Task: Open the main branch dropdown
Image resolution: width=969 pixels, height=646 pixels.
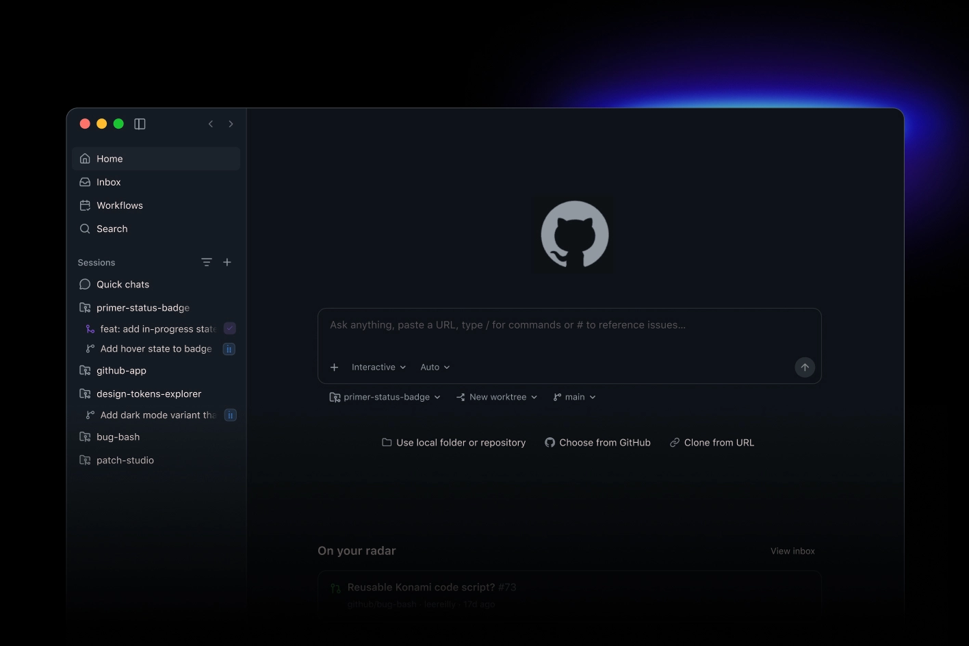Action: tap(575, 397)
